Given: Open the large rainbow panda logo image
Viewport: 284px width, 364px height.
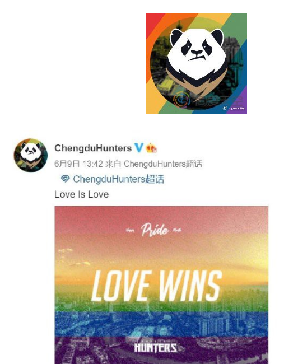Looking at the screenshot, I should pyautogui.click(x=197, y=63).
